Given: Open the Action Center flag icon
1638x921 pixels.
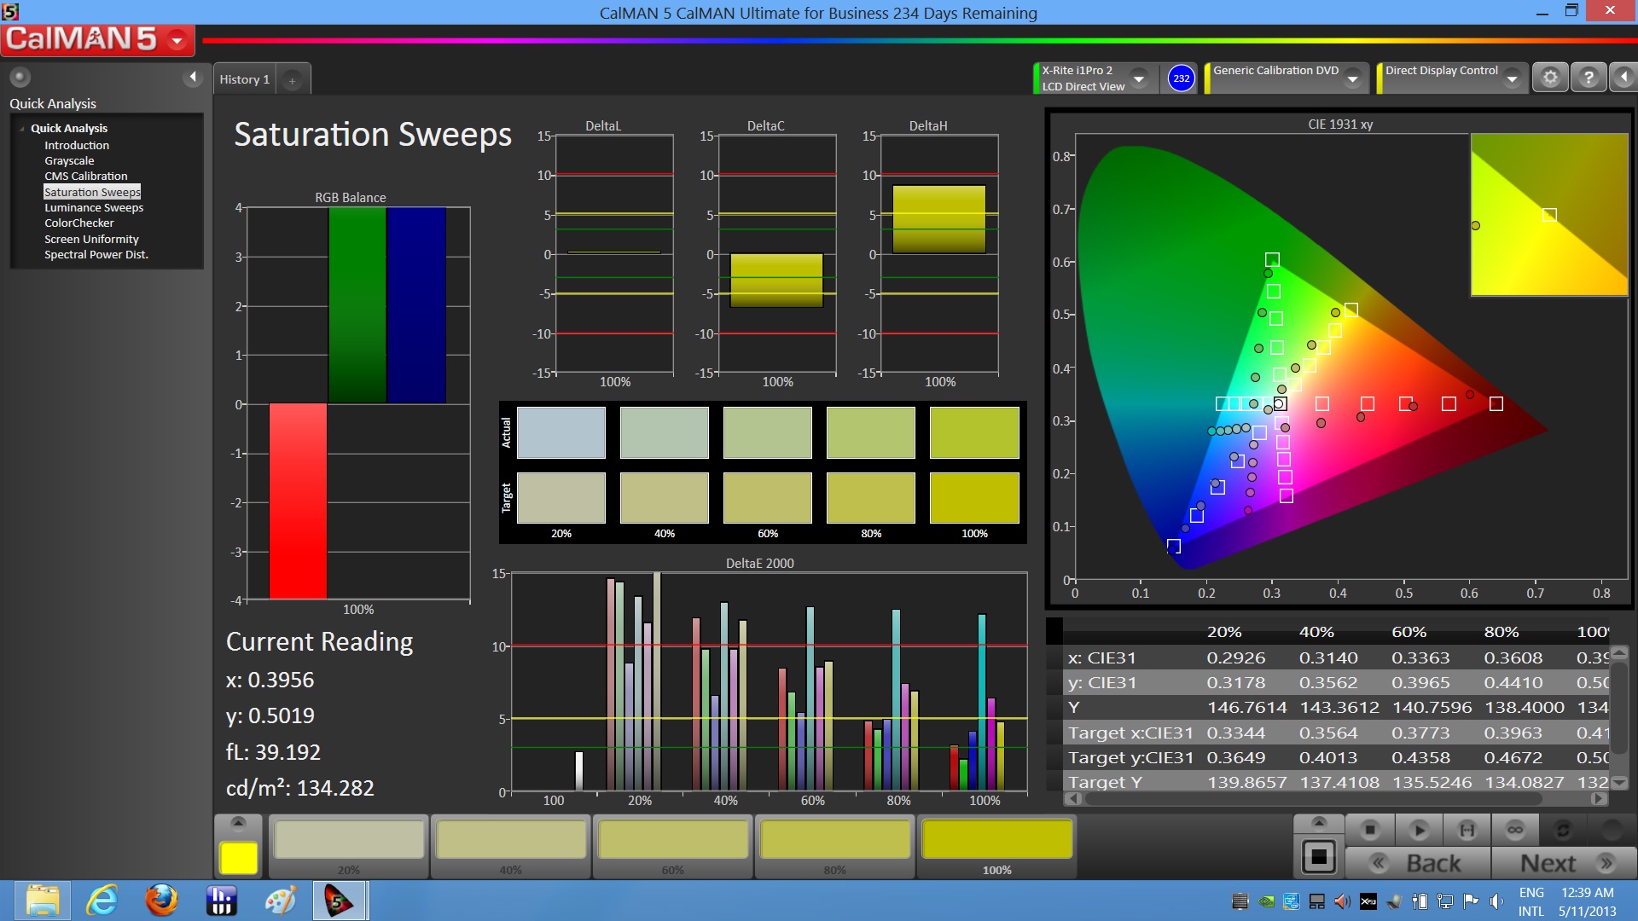Looking at the screenshot, I should click(x=1471, y=901).
